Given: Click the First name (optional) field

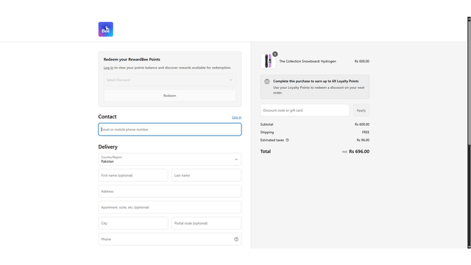Looking at the screenshot, I should coord(133,175).
